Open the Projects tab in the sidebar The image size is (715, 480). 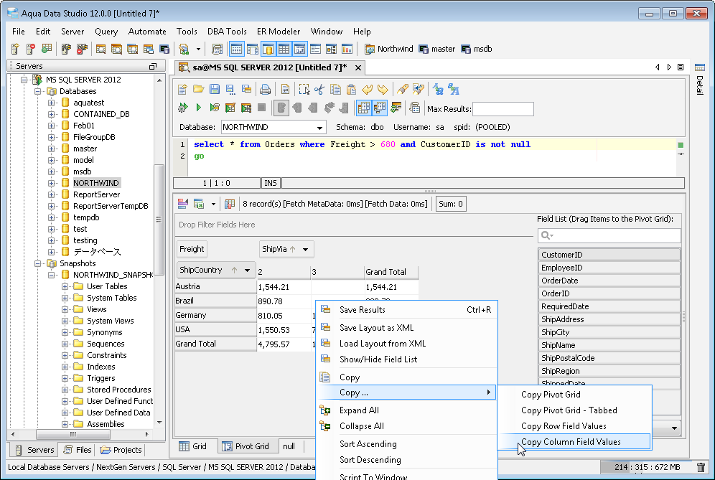(x=121, y=450)
